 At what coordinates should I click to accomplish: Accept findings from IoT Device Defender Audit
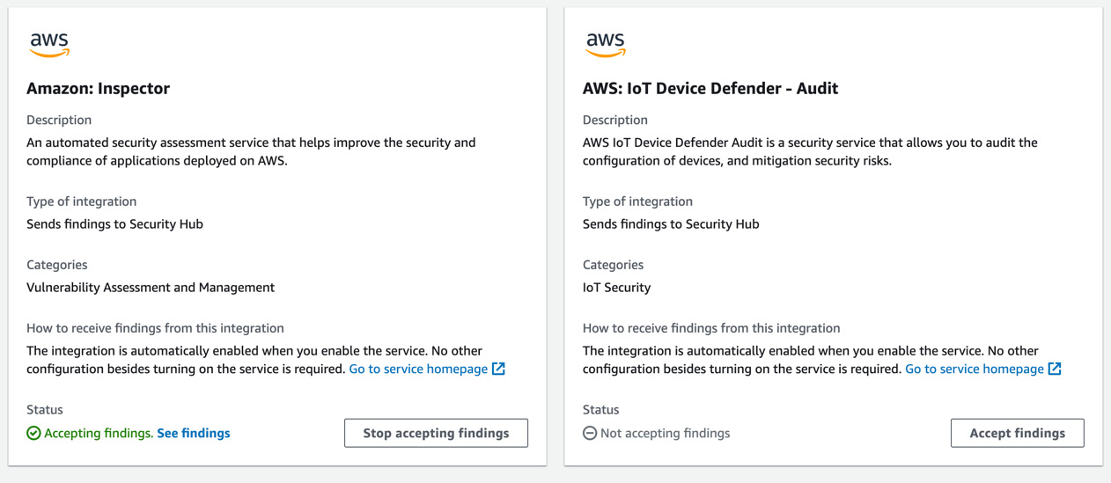pos(1017,433)
